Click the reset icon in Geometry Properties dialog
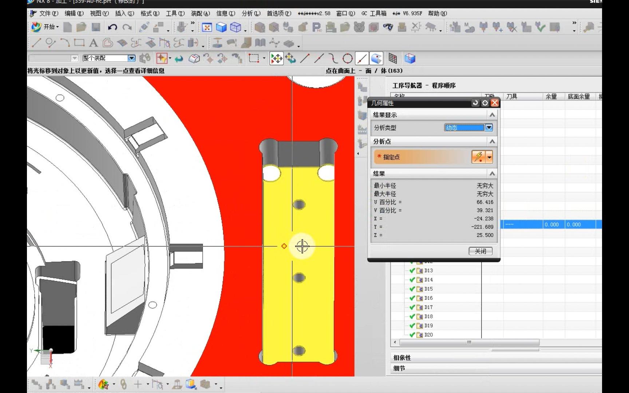This screenshot has height=393, width=629. (x=475, y=103)
